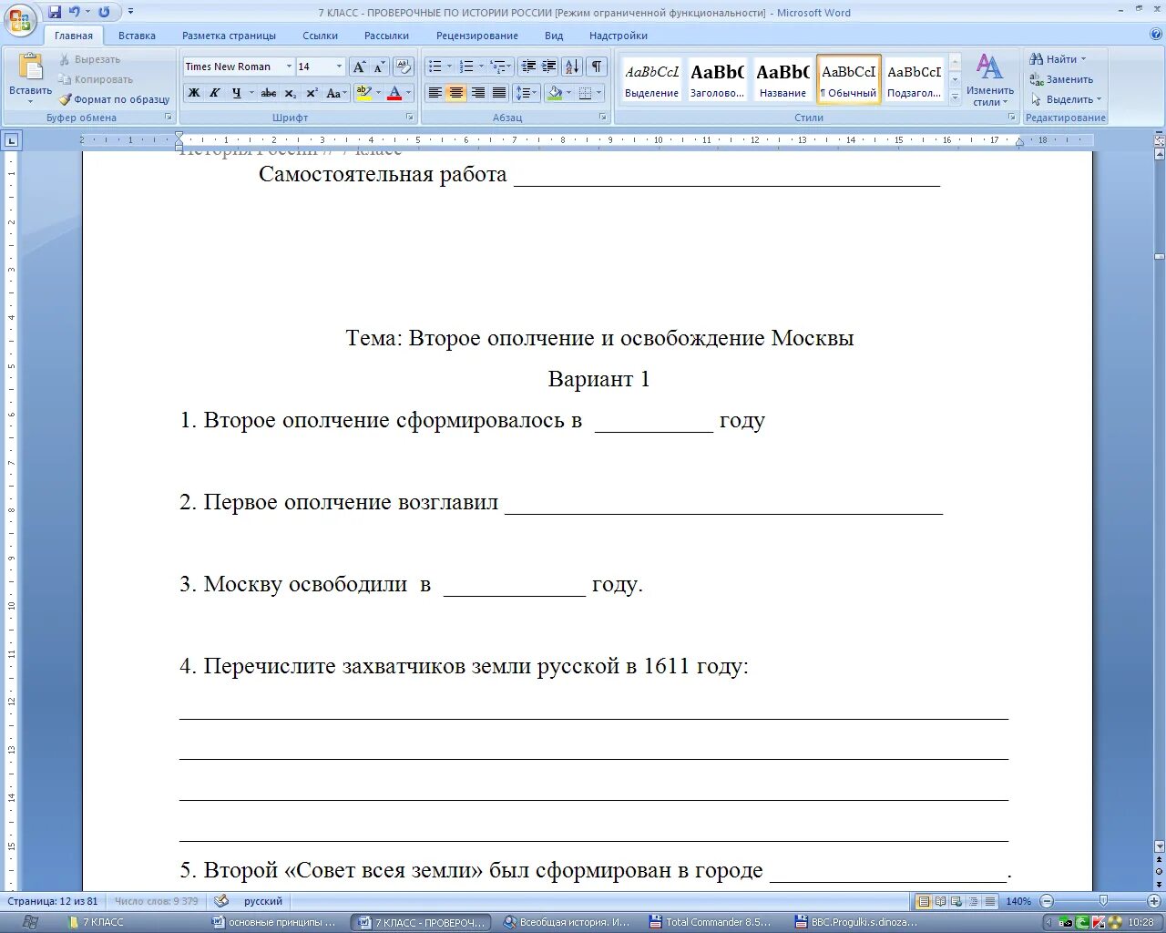Open the Шрифт dialog launcher

[x=411, y=118]
